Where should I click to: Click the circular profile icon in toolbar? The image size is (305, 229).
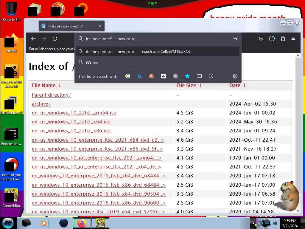click(272, 38)
